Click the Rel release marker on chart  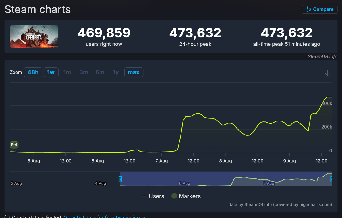14,145
